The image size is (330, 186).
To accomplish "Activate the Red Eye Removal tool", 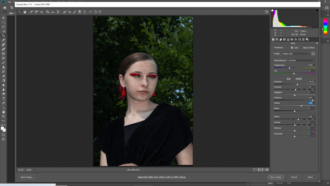I will (x=70, y=12).
